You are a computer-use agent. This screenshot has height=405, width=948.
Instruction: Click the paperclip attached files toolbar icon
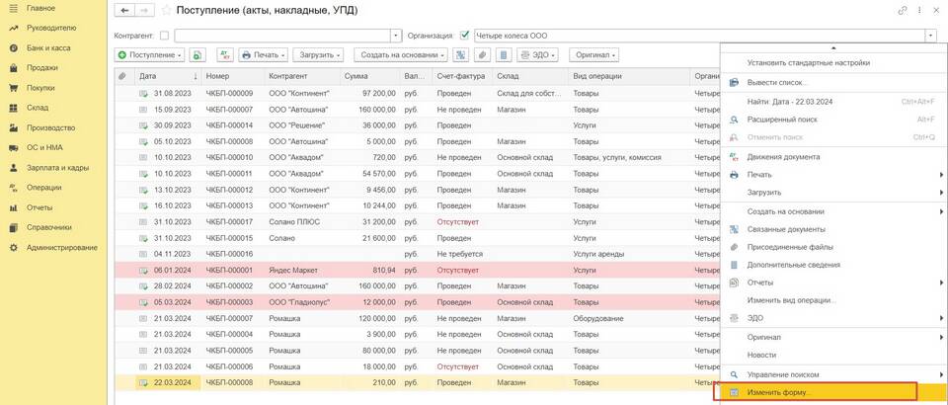[483, 55]
